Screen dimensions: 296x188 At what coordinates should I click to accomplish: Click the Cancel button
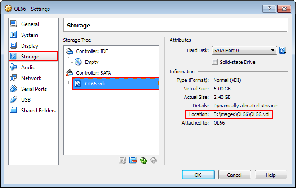pyautogui.click(x=234, y=175)
